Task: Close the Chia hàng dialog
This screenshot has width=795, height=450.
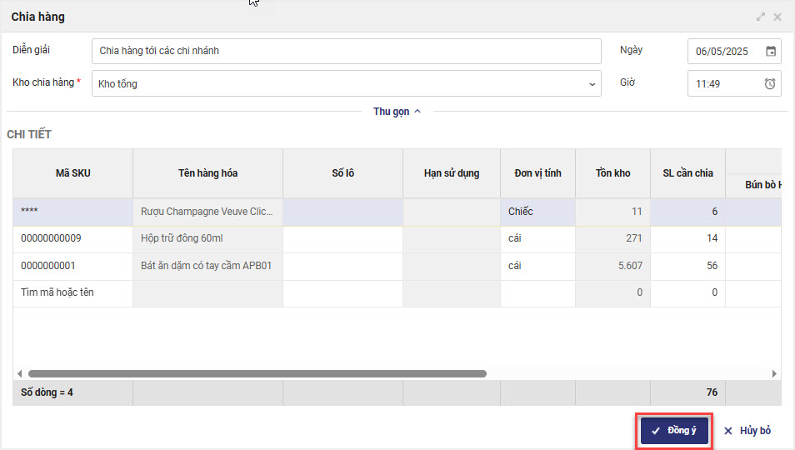Action: [777, 17]
